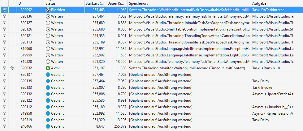Sort by the Startzeit column header

coord(95,3)
